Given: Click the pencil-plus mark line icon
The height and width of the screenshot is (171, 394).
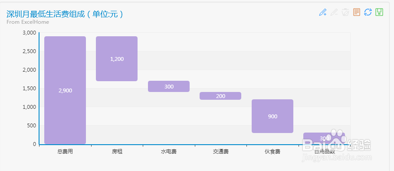Looking at the screenshot, I should point(323,12).
